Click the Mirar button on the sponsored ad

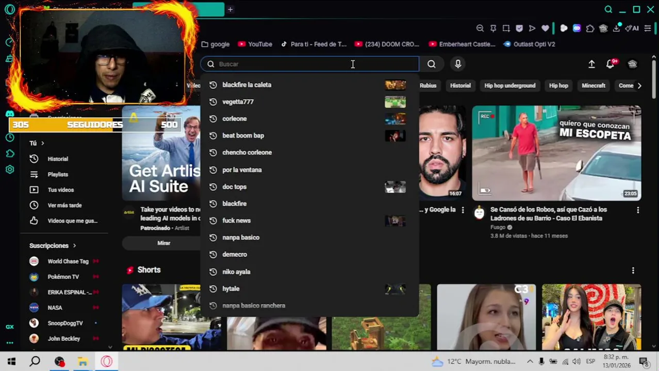click(x=163, y=243)
